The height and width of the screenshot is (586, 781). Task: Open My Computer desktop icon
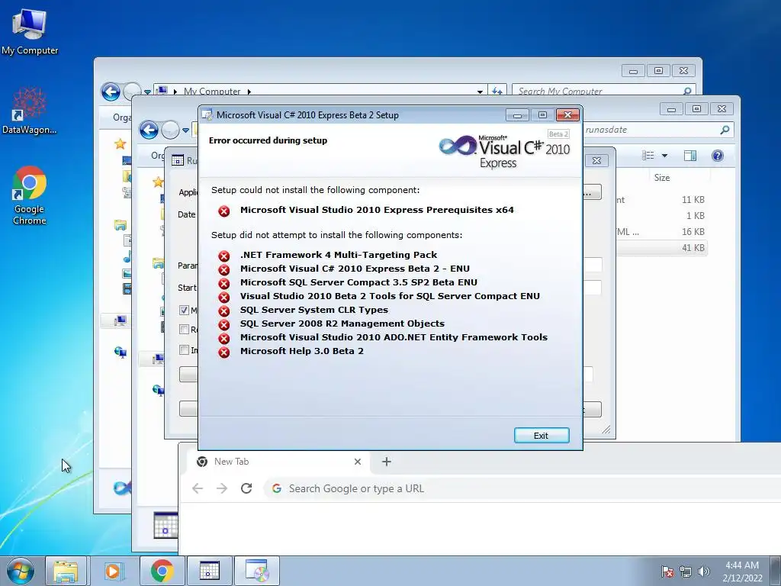pyautogui.click(x=30, y=31)
